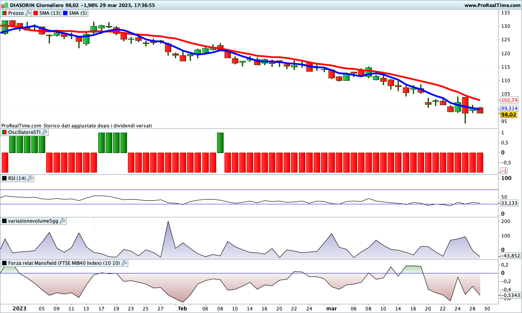Open the www.ProRealTime.com link
This screenshot has width=522, height=313.
(492, 5)
